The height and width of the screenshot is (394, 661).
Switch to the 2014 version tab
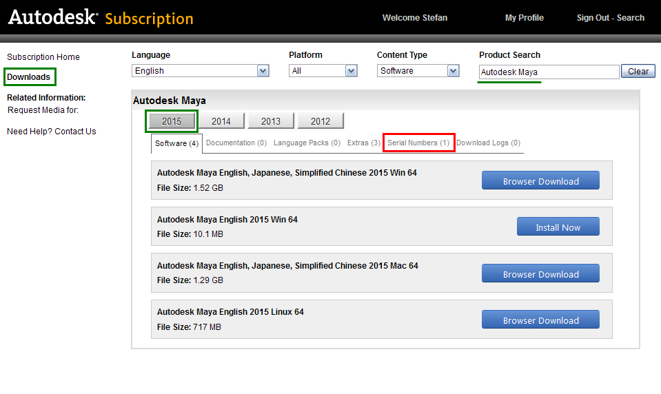221,121
